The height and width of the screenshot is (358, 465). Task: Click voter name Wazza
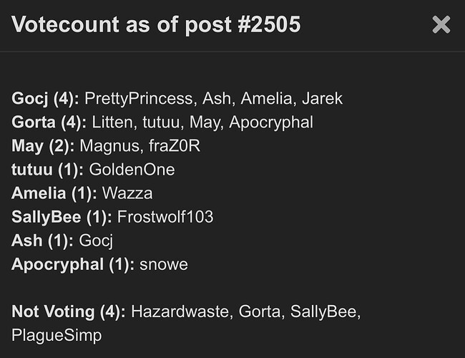coord(127,193)
